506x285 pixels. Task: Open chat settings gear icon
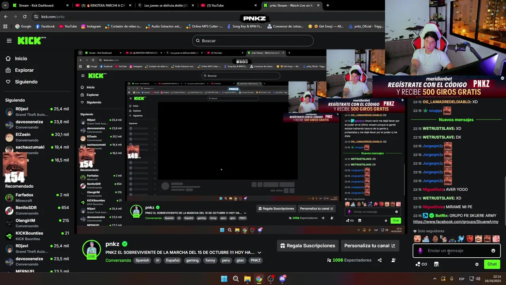pyautogui.click(x=477, y=264)
